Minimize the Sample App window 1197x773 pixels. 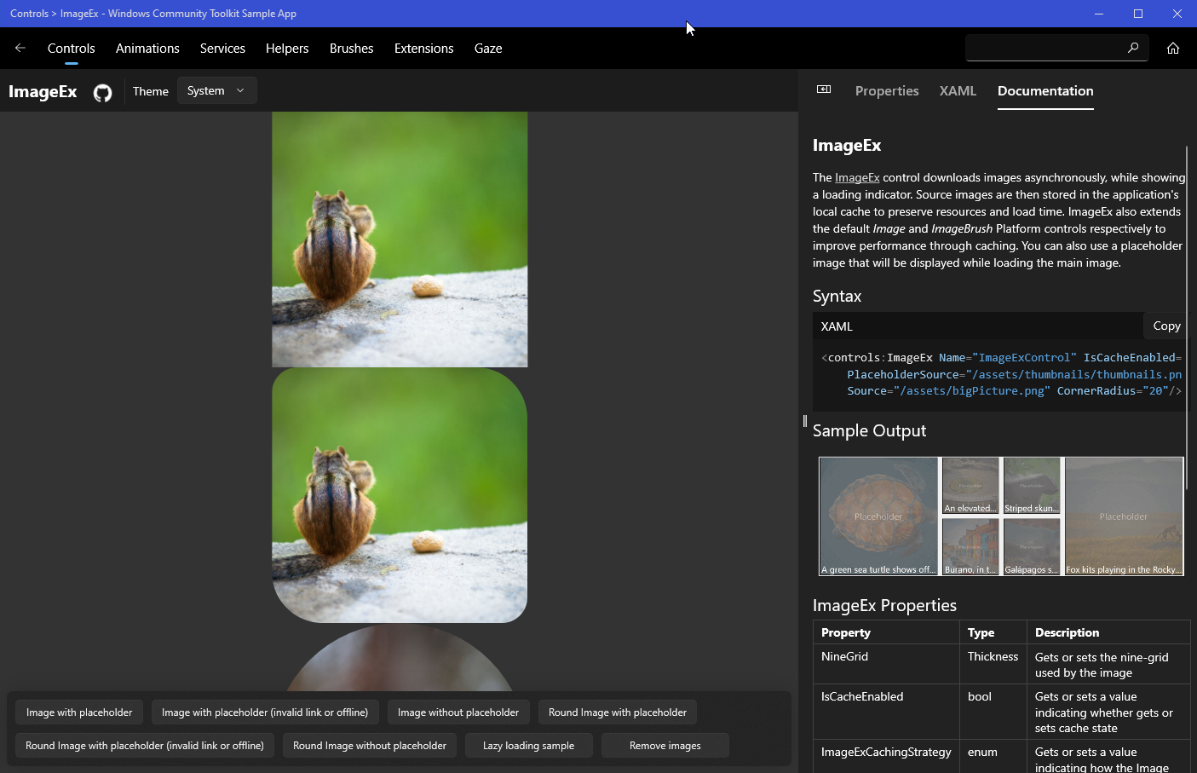(x=1099, y=14)
